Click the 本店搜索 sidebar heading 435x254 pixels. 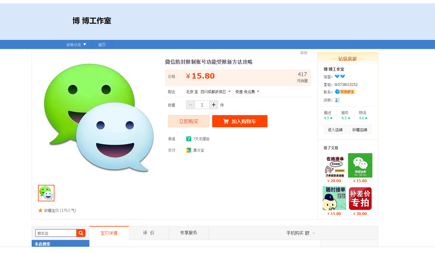43,244
